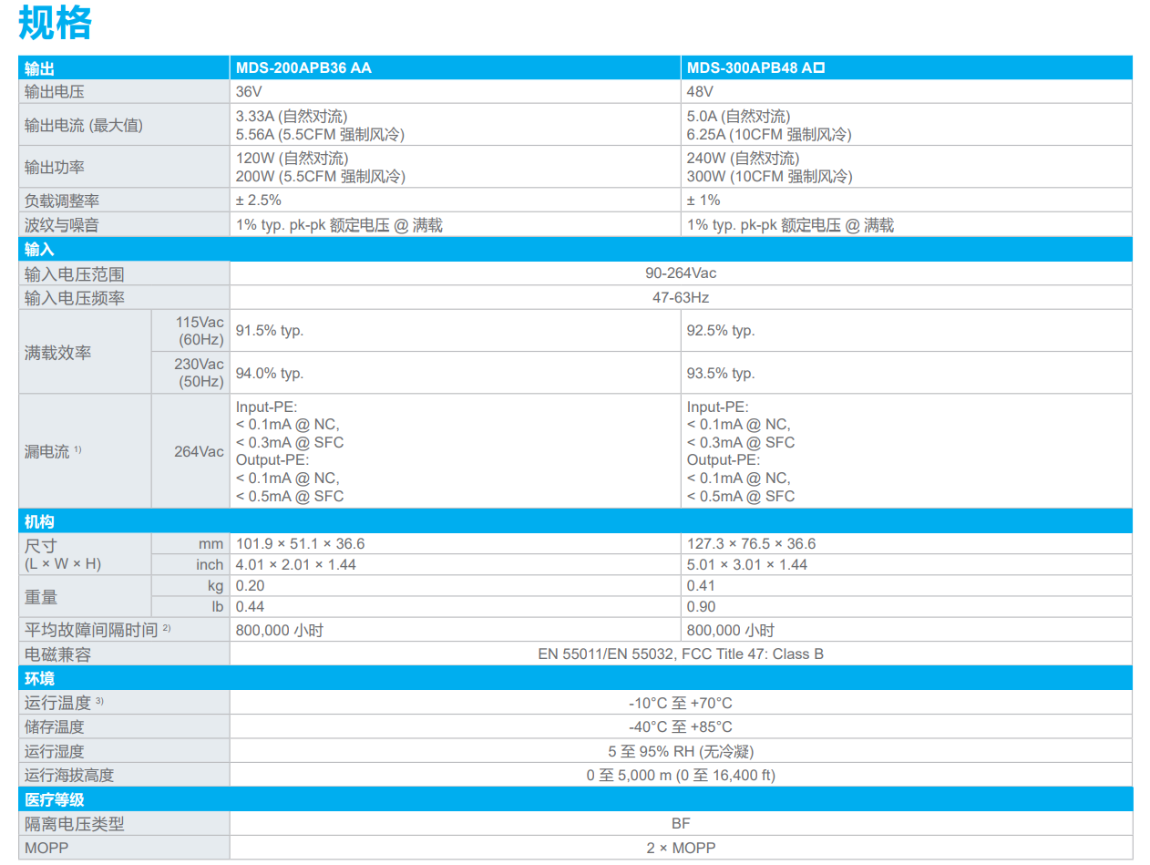This screenshot has width=1150, height=865.
Task: Click the 48V output voltage cell
Action: pos(699,91)
